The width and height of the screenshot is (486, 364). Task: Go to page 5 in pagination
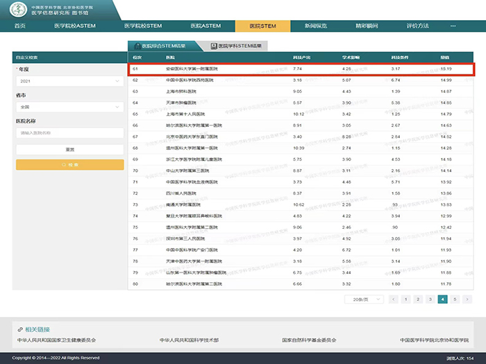tap(455, 300)
